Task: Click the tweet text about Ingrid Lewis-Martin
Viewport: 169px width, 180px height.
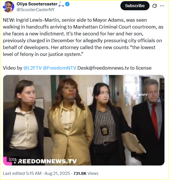Action: tap(83, 37)
